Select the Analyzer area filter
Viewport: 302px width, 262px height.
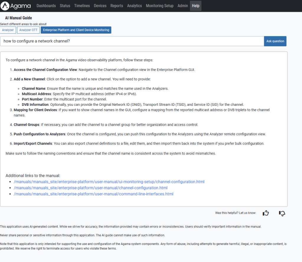[x=8, y=30]
